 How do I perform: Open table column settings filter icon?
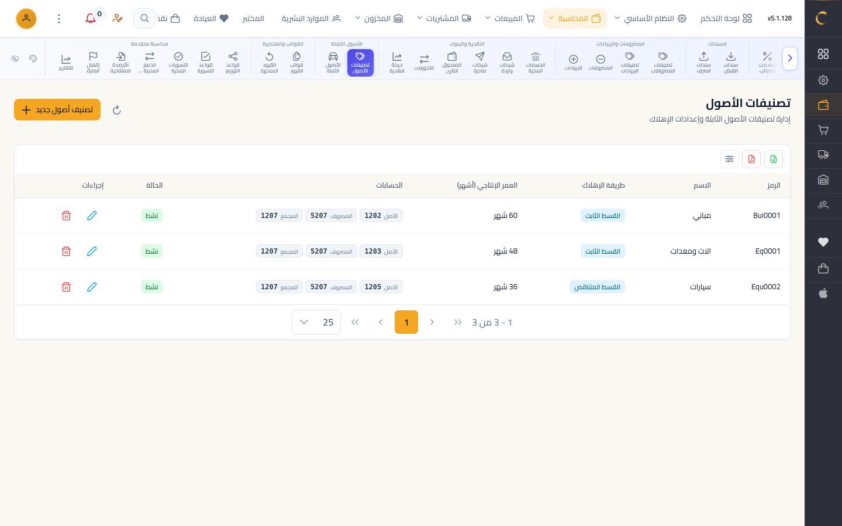pos(730,159)
